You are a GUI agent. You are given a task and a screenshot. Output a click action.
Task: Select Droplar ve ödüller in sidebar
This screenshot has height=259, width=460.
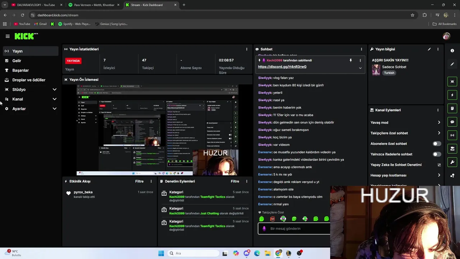[x=31, y=80]
